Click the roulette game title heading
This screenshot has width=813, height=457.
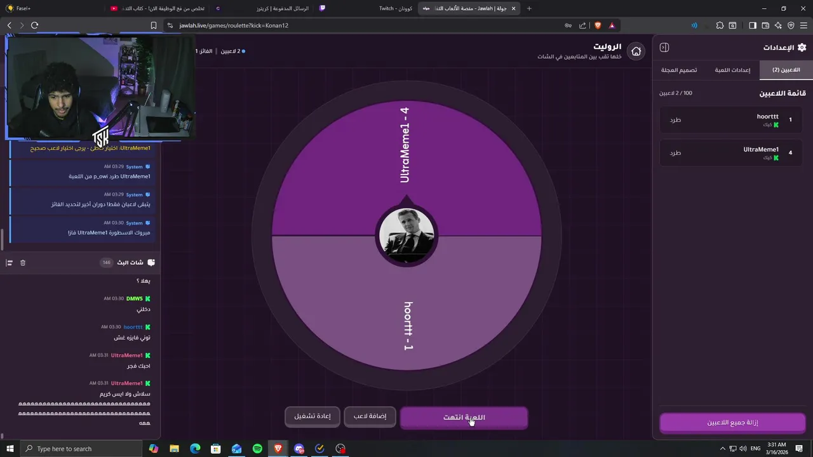point(607,46)
